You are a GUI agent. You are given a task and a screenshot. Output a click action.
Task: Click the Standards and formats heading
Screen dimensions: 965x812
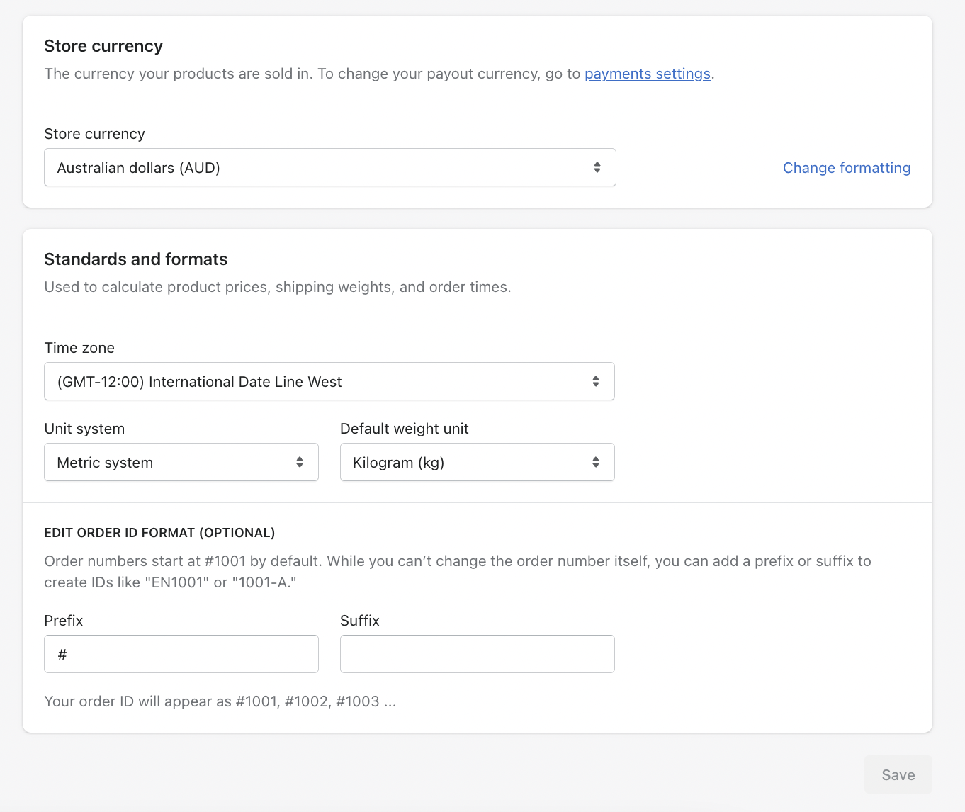click(136, 259)
